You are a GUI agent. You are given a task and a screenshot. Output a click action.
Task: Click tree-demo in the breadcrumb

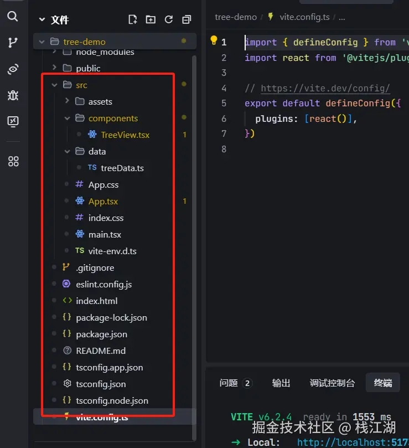(x=236, y=17)
